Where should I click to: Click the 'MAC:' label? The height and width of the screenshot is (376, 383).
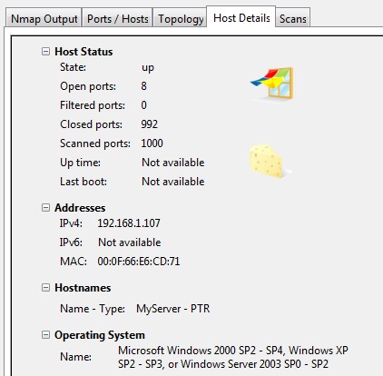[74, 262]
